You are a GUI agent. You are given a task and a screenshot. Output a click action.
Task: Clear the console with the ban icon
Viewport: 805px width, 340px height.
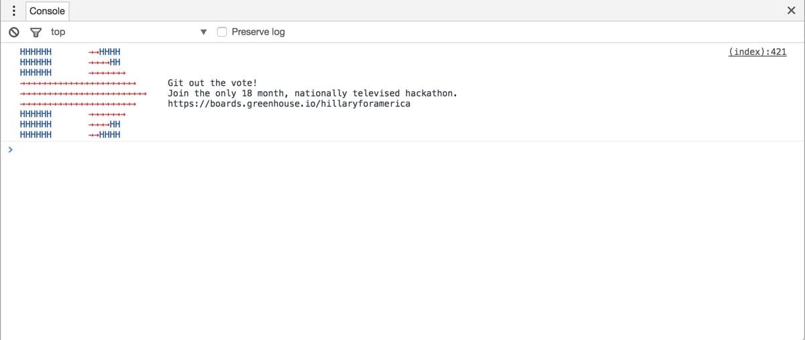coord(13,32)
